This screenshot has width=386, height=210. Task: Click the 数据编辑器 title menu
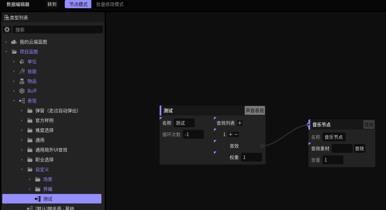18,4
